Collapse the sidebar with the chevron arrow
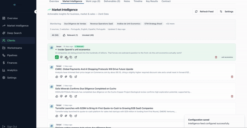Screen dimensions: 247x128 36,12
